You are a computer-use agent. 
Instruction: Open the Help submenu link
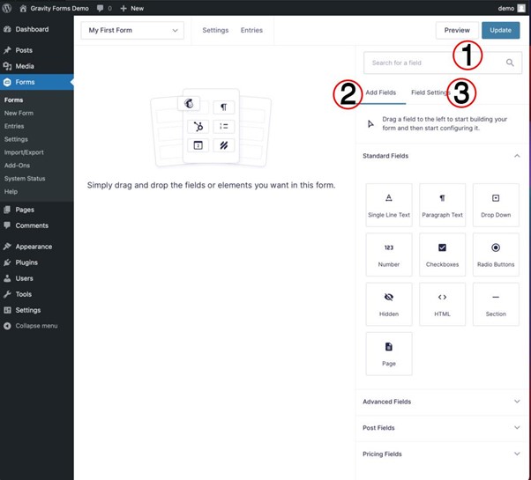[x=11, y=192]
